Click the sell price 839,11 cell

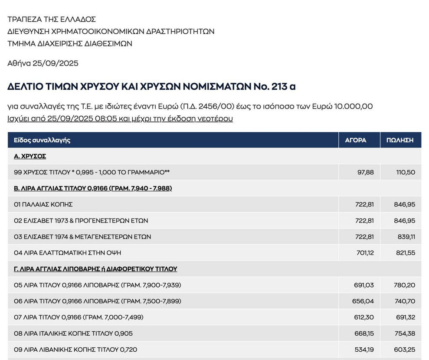click(x=406, y=237)
